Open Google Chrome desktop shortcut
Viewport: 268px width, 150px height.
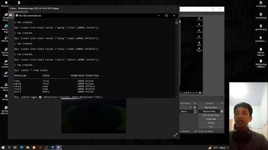tap(5, 17)
